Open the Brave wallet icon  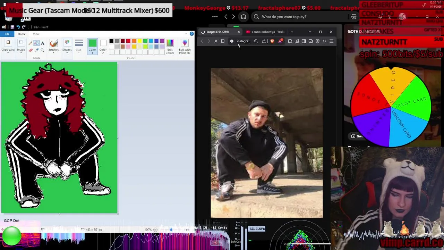pyautogui.click(x=311, y=41)
